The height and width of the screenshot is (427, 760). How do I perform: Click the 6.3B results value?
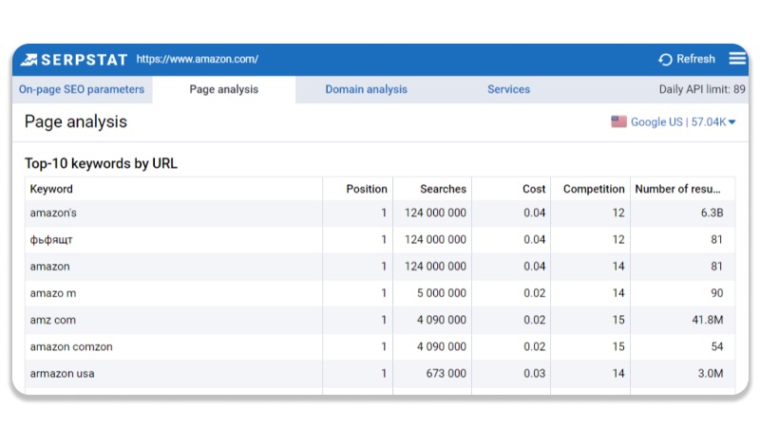[x=712, y=213]
